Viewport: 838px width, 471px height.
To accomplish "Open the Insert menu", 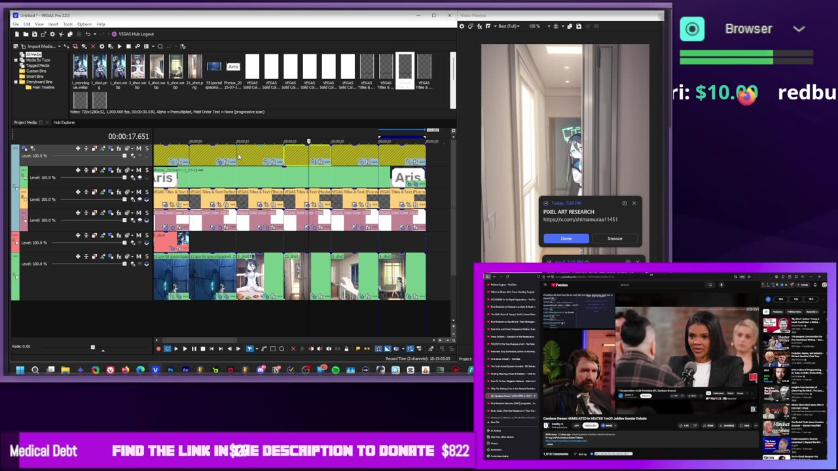I will point(53,24).
